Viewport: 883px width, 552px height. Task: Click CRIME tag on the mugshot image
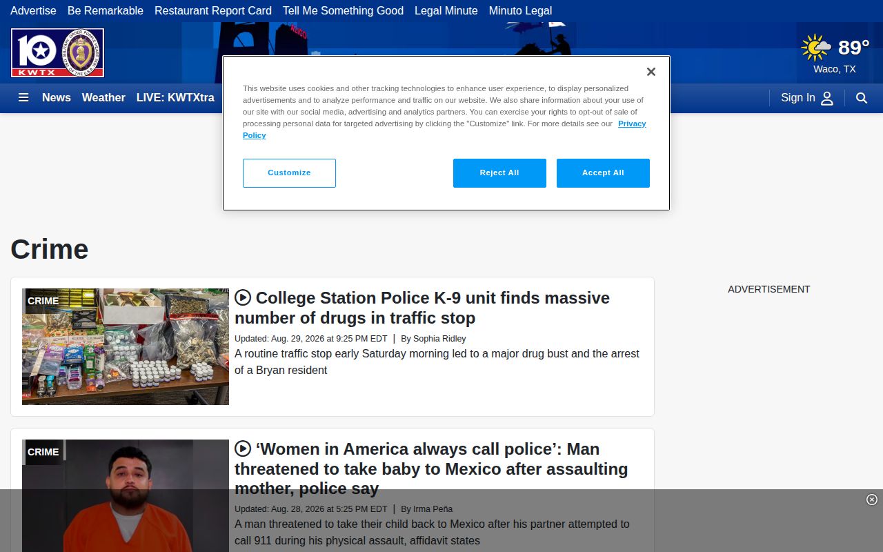[43, 452]
